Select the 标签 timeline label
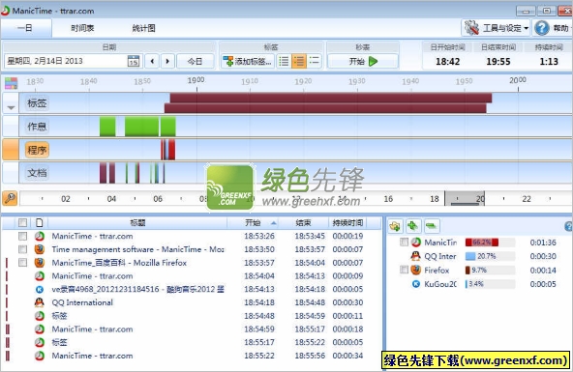The image size is (573, 372). coord(38,103)
